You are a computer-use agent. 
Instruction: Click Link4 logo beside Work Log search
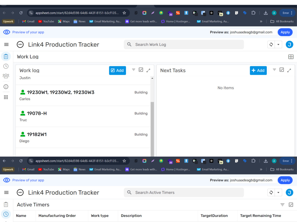pyautogui.click(x=20, y=45)
